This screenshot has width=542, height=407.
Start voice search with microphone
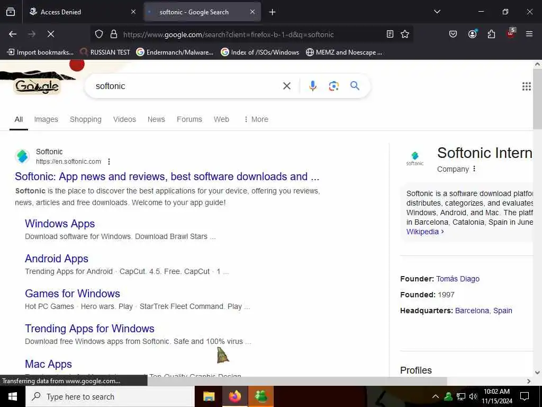tap(312, 86)
